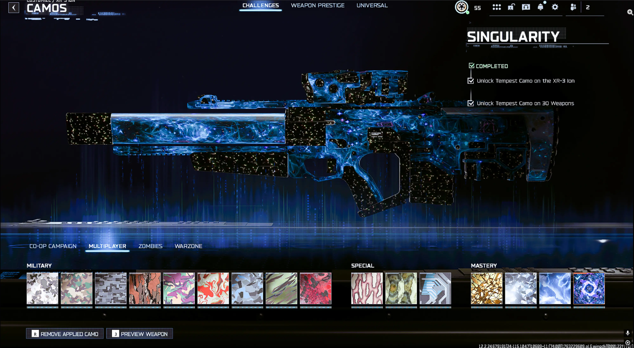
Task: Toggle the microphone icon
Action: [x=627, y=333]
